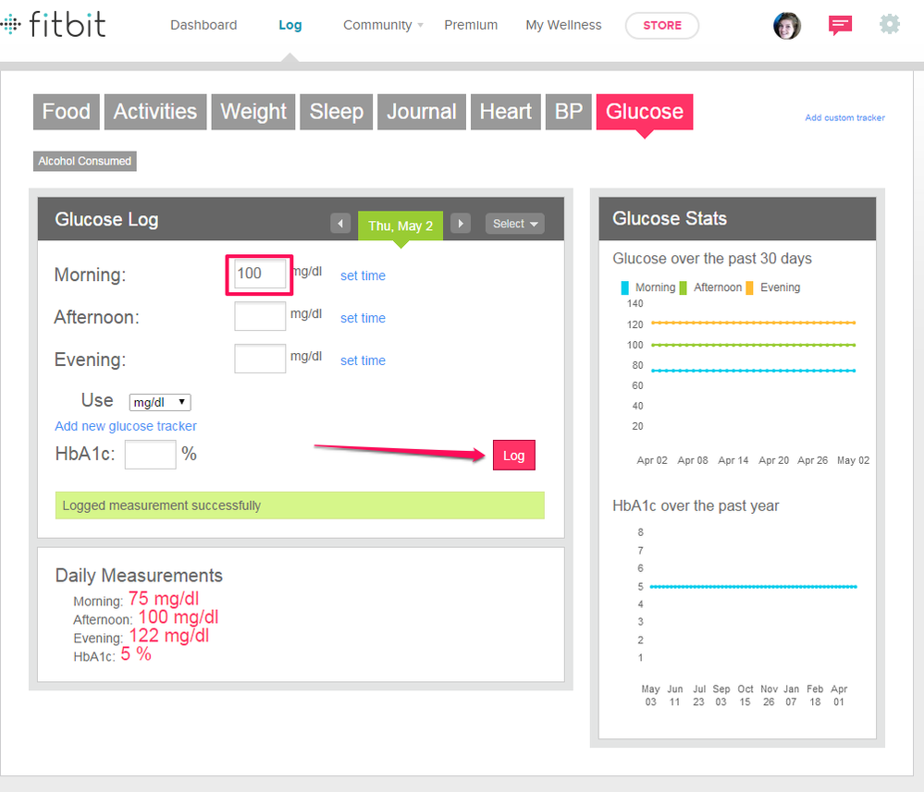Go to previous day in Glucose Log

point(340,224)
